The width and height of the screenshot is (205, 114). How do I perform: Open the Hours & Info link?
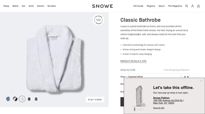159,108
